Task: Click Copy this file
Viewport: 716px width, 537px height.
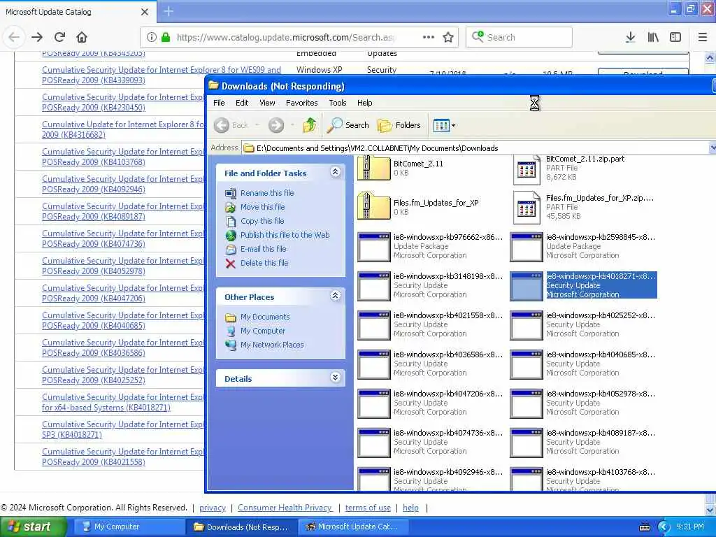Action: tap(262, 221)
